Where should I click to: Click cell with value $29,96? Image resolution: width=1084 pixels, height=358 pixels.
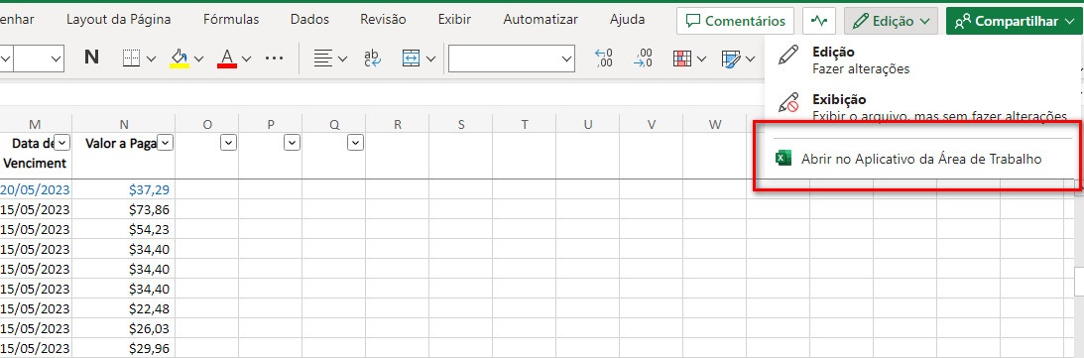(124, 348)
